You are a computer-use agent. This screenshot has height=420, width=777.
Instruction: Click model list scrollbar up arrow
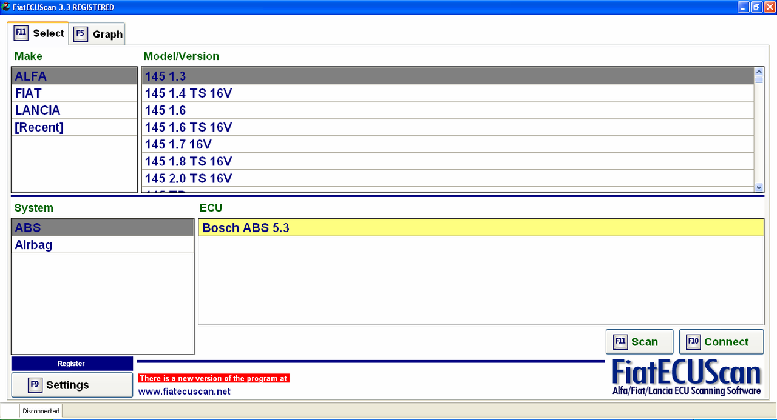[759, 71]
